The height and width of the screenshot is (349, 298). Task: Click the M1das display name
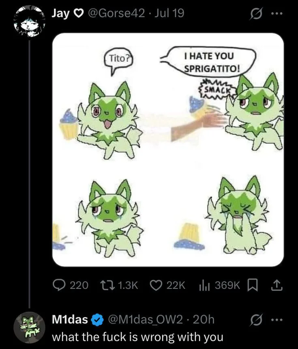pos(70,319)
